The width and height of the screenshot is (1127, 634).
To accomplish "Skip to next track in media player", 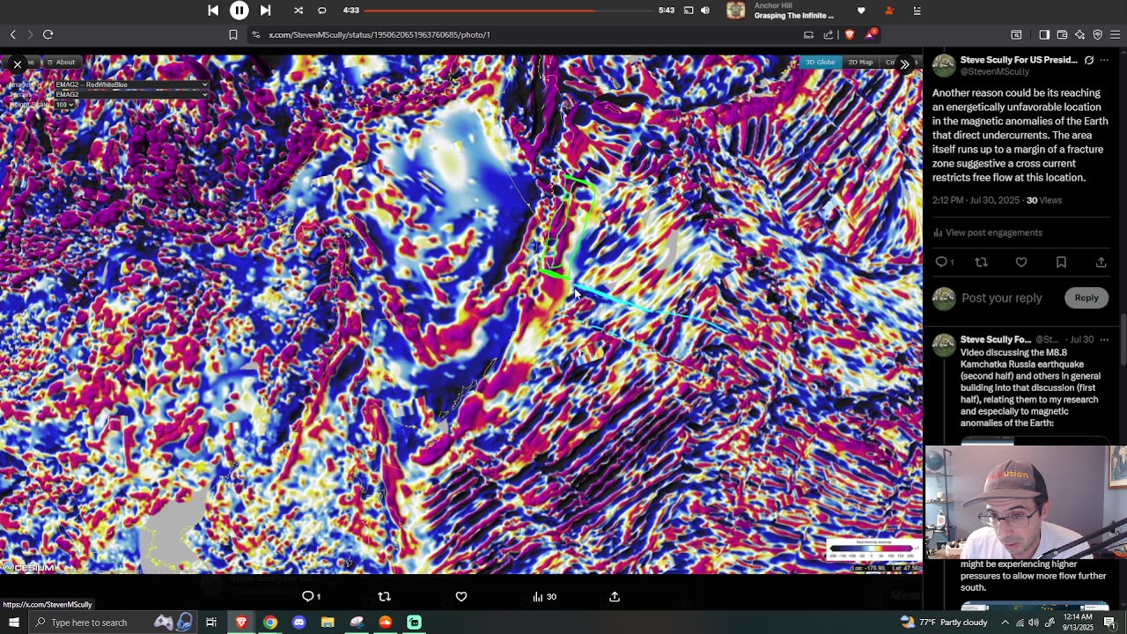I will (x=265, y=11).
